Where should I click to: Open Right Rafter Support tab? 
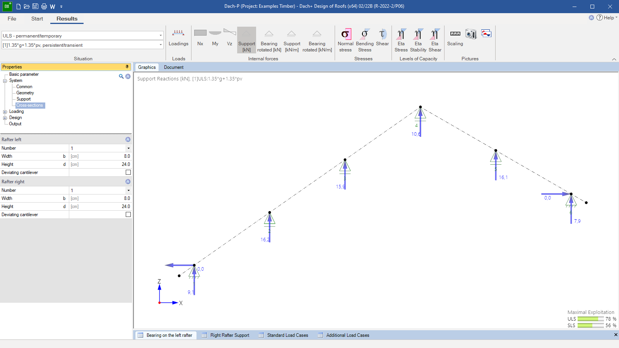[226, 335]
